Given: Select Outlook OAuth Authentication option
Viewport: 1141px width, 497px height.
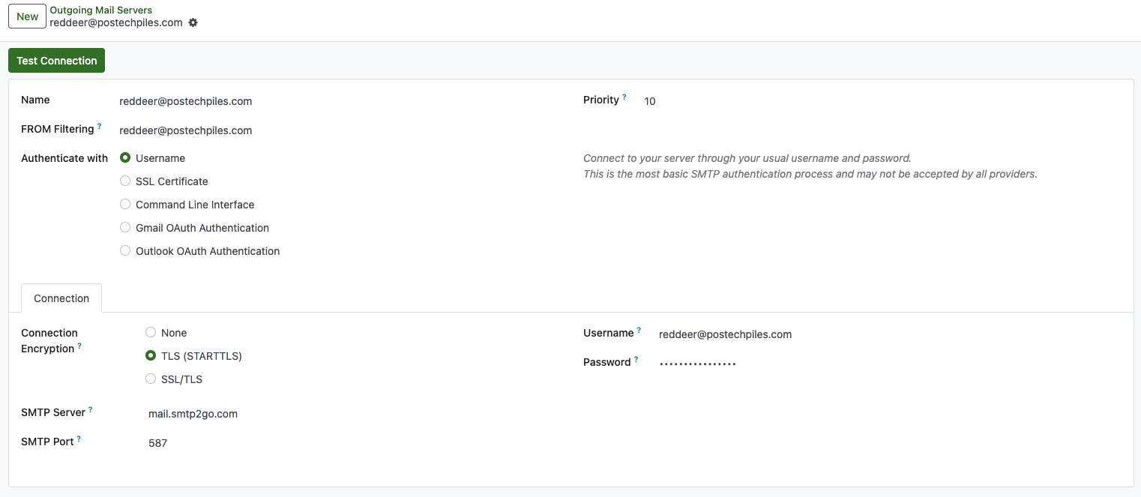Looking at the screenshot, I should 125,251.
